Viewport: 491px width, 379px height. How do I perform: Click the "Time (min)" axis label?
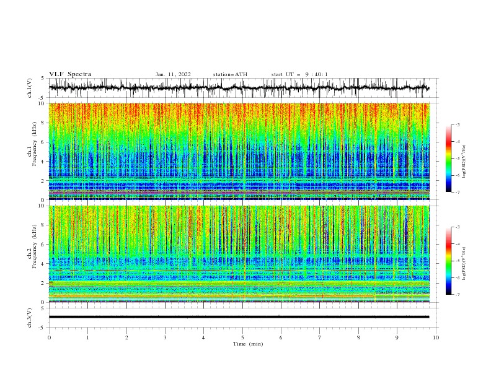pyautogui.click(x=248, y=344)
